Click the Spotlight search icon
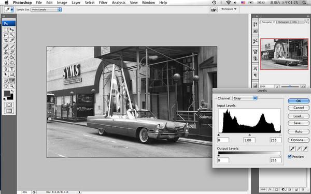This screenshot has width=311, height=194. pos(304,3)
